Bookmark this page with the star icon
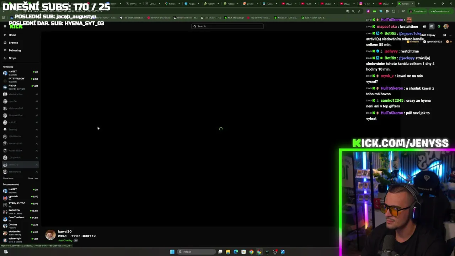This screenshot has width=455, height=256. click(359, 11)
